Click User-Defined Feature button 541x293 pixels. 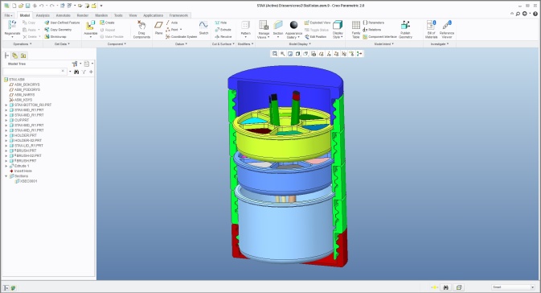tap(62, 23)
